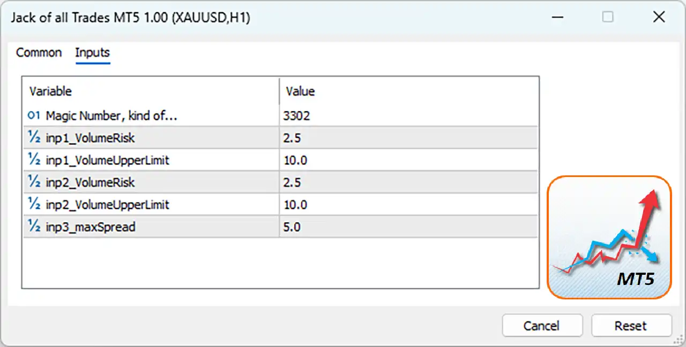Click the double type icon for inp3_maxSpread
Viewport: 686px width, 347px height.
(x=34, y=227)
